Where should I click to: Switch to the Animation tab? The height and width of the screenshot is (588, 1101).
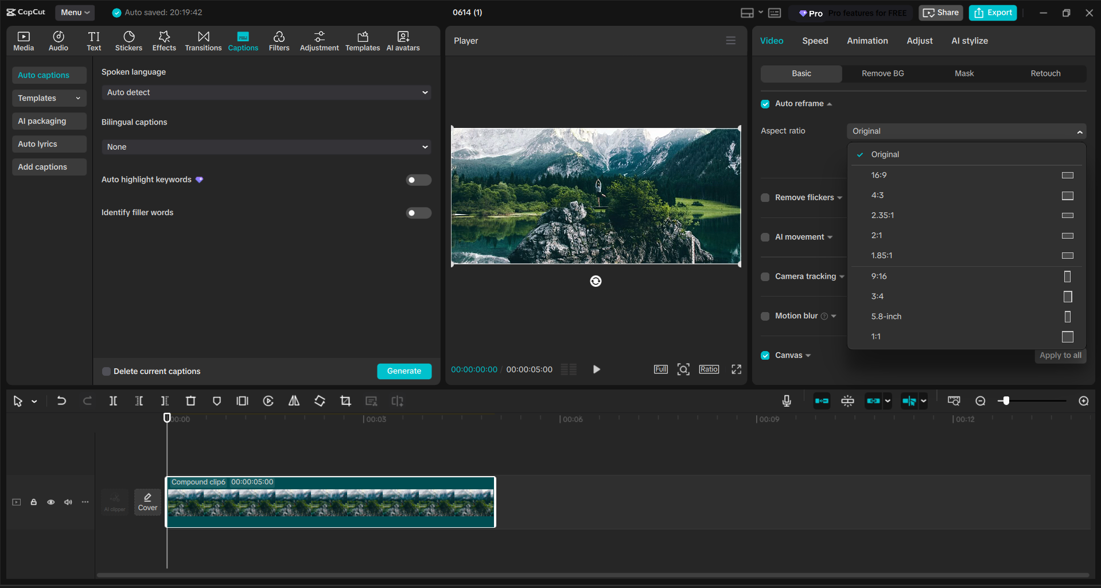[x=867, y=41]
